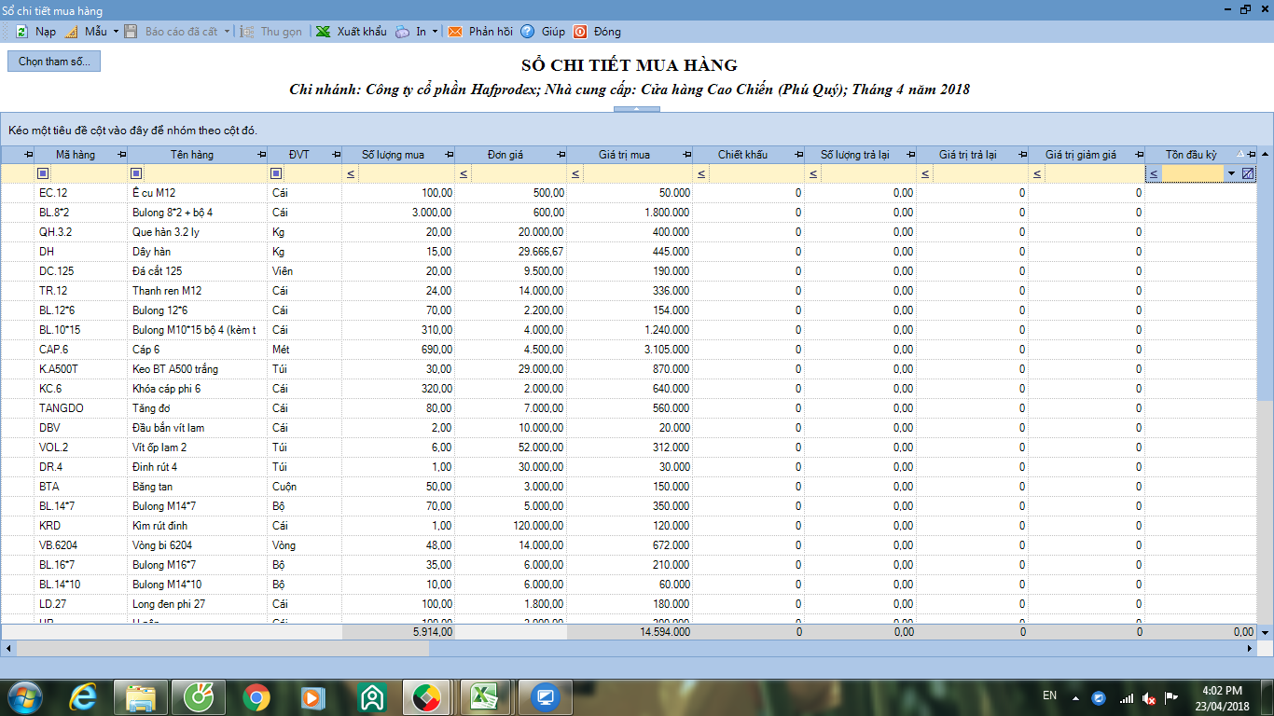Open taskbar clock showing 4:02 PM

click(1222, 697)
